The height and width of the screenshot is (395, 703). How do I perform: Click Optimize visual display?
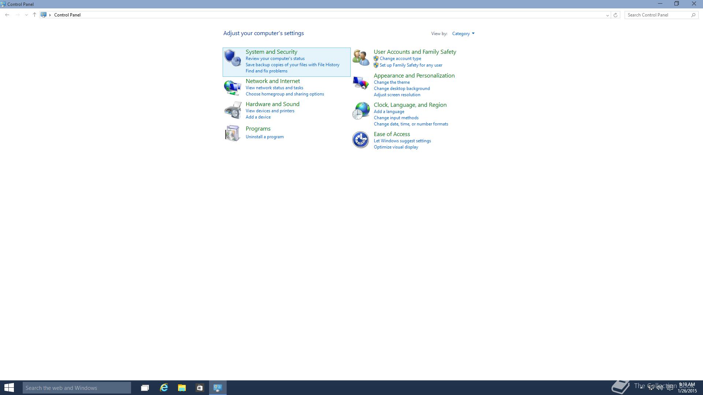(x=396, y=147)
